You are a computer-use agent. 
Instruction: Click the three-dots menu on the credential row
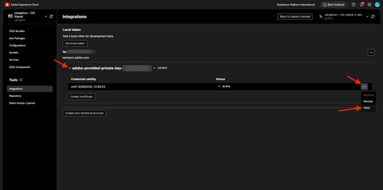[x=364, y=87]
